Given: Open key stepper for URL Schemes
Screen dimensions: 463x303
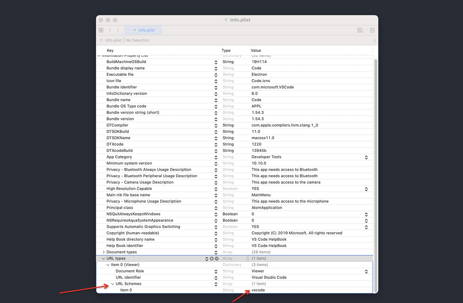Looking at the screenshot, I should pos(216,284).
